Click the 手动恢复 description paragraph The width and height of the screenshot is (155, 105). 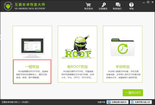[x=123, y=75]
